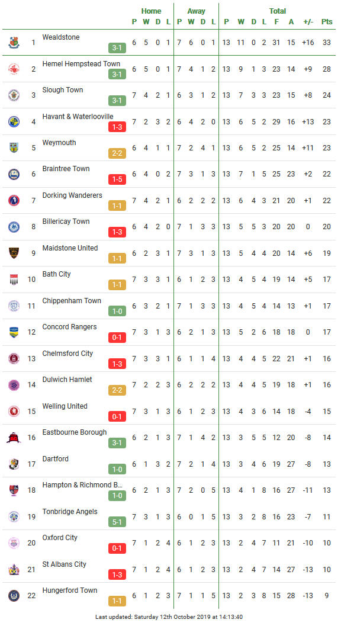This screenshot has width=357, height=626.
Task: Click the Home column group header
Action: pyautogui.click(x=151, y=11)
